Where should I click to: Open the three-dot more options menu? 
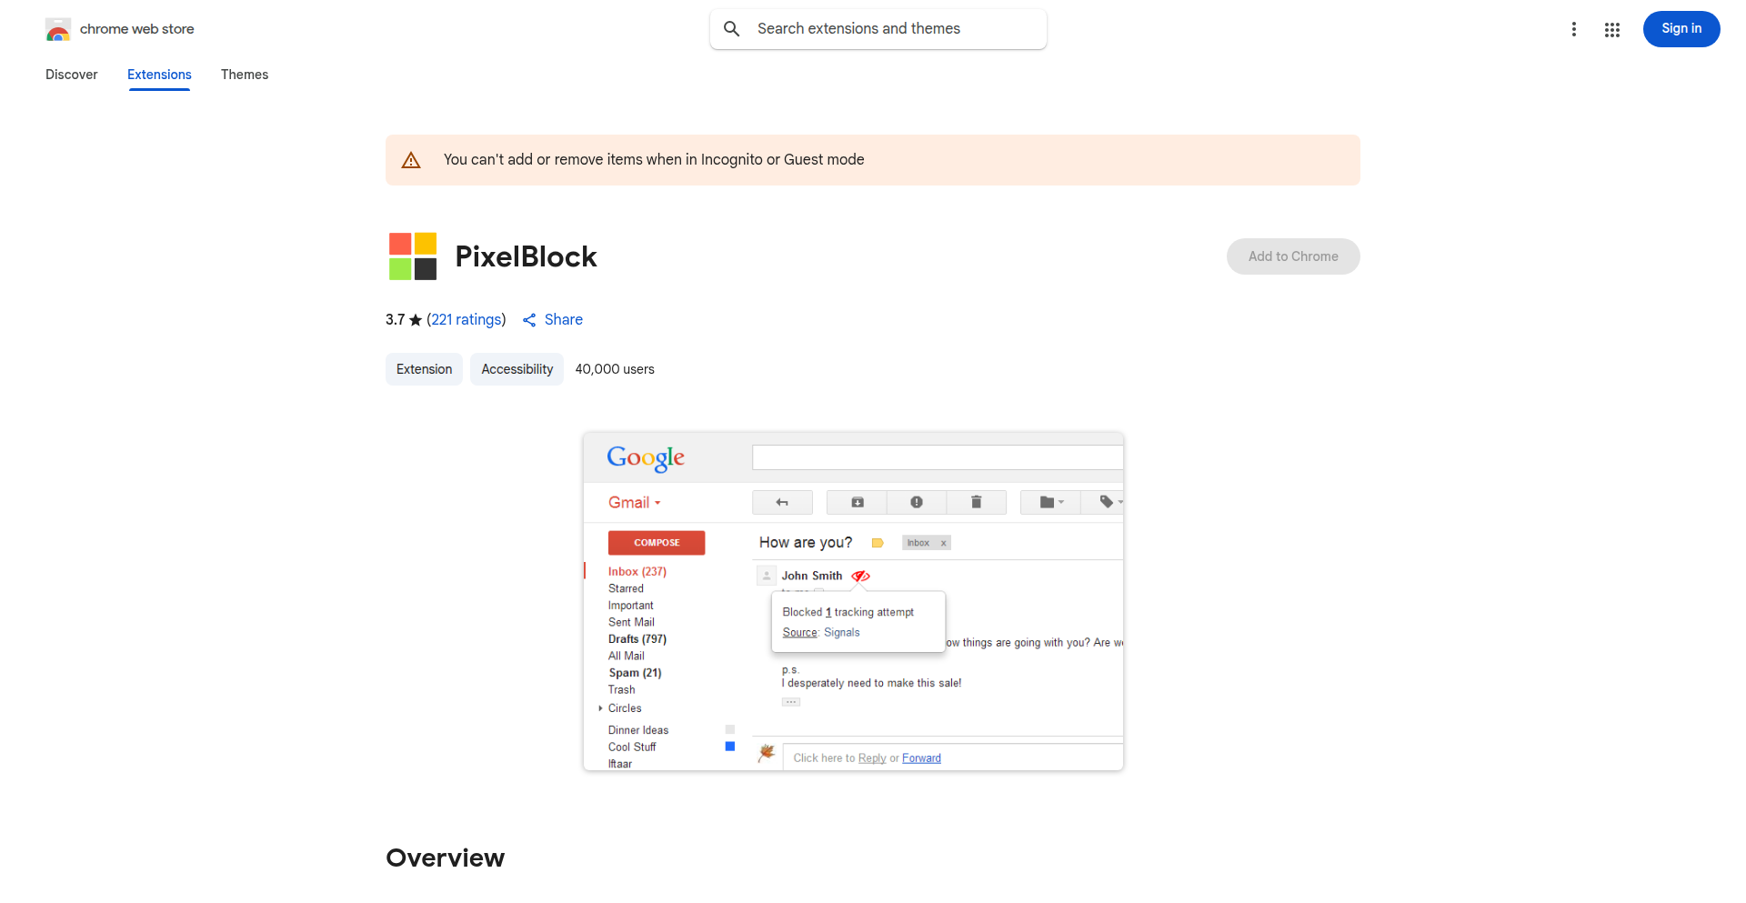click(1574, 29)
